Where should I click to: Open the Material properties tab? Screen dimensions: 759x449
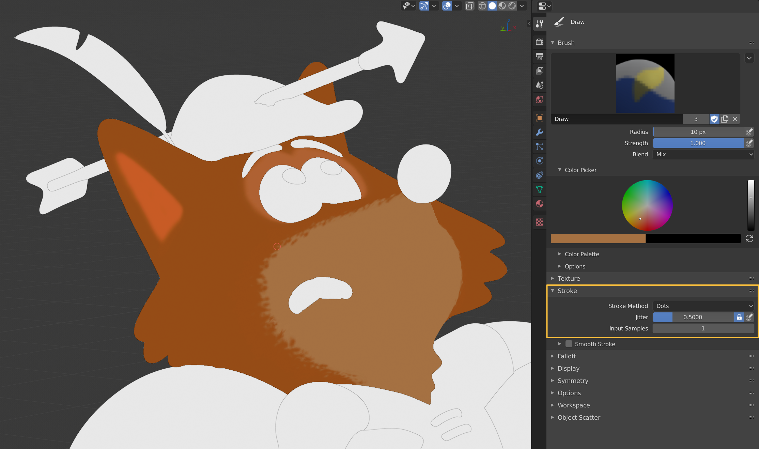(540, 204)
